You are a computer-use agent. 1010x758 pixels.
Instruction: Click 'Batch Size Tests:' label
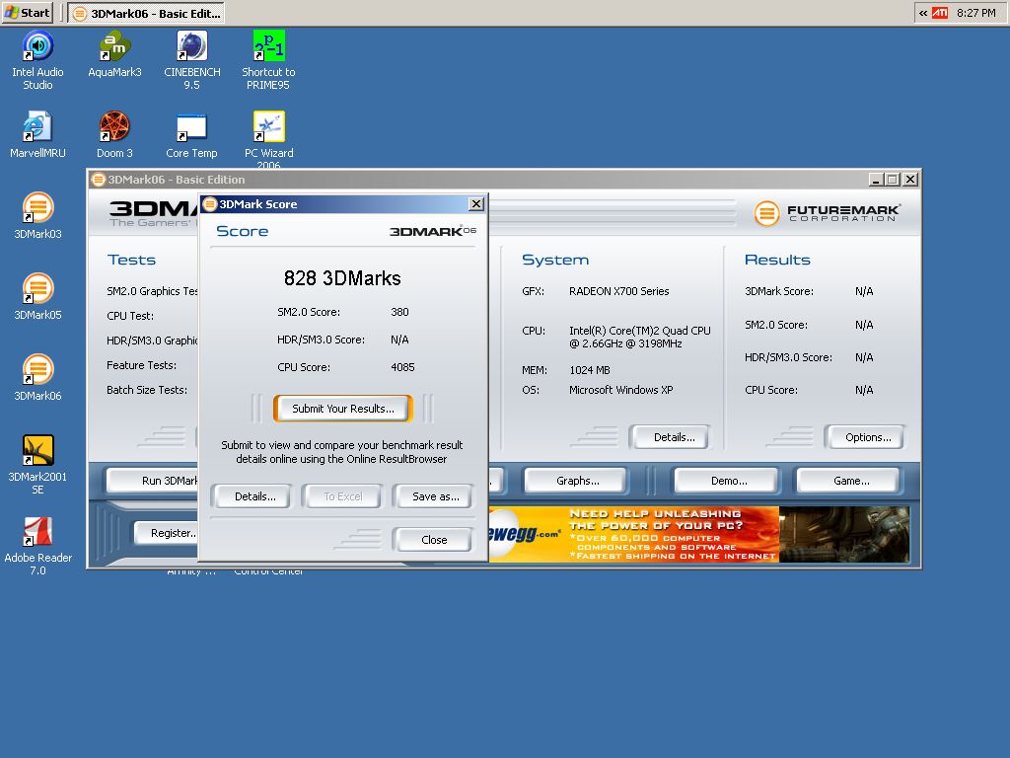click(147, 390)
